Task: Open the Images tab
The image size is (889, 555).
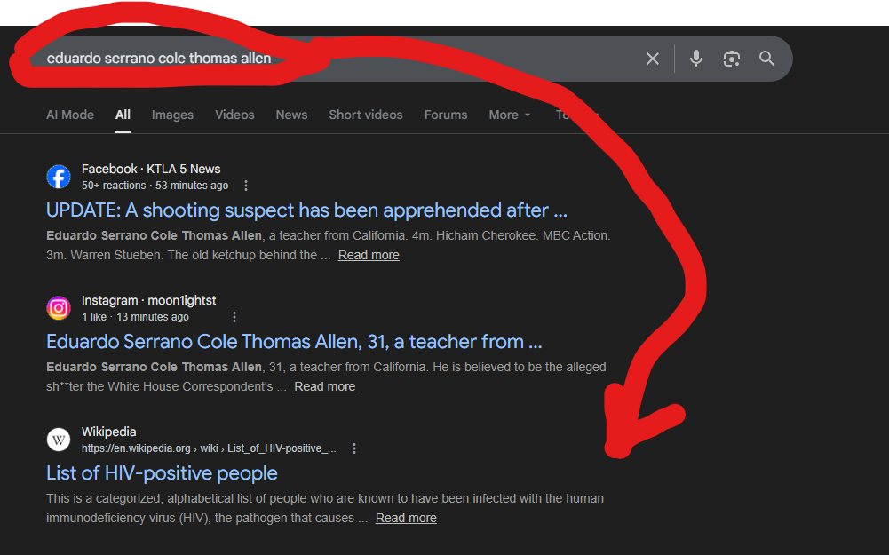Action: coord(172,115)
